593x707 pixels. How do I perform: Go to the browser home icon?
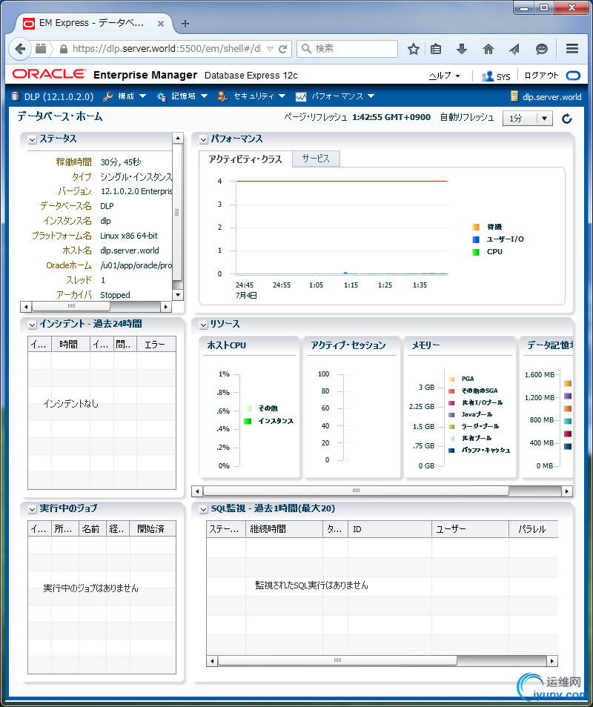[x=488, y=49]
